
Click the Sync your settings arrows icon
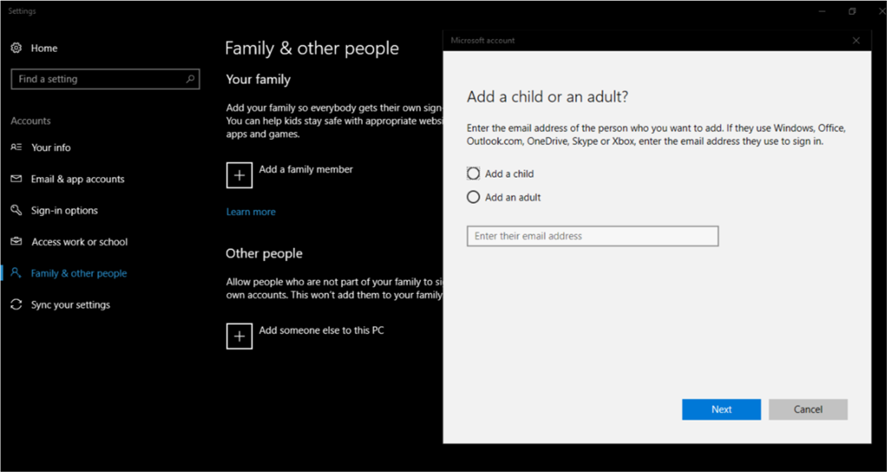[16, 305]
